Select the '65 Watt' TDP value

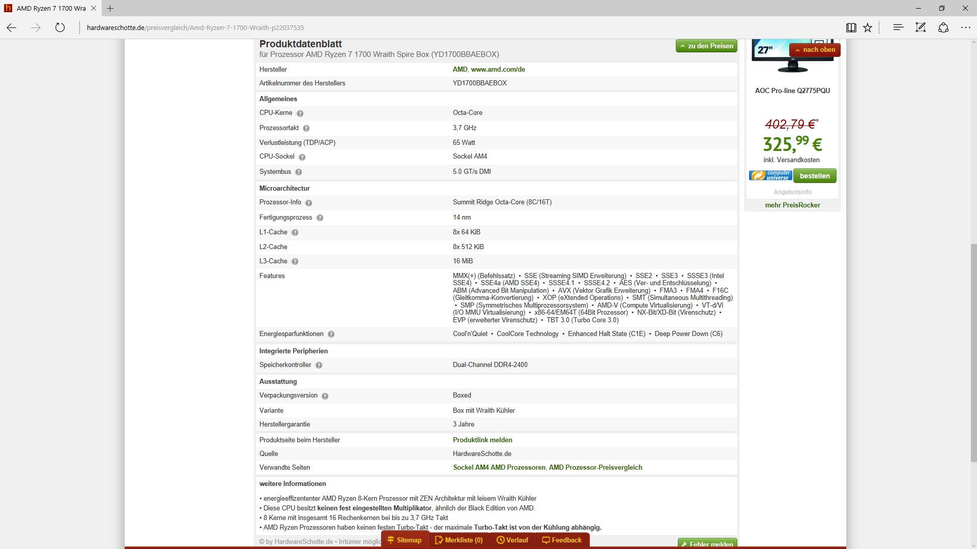click(x=464, y=142)
